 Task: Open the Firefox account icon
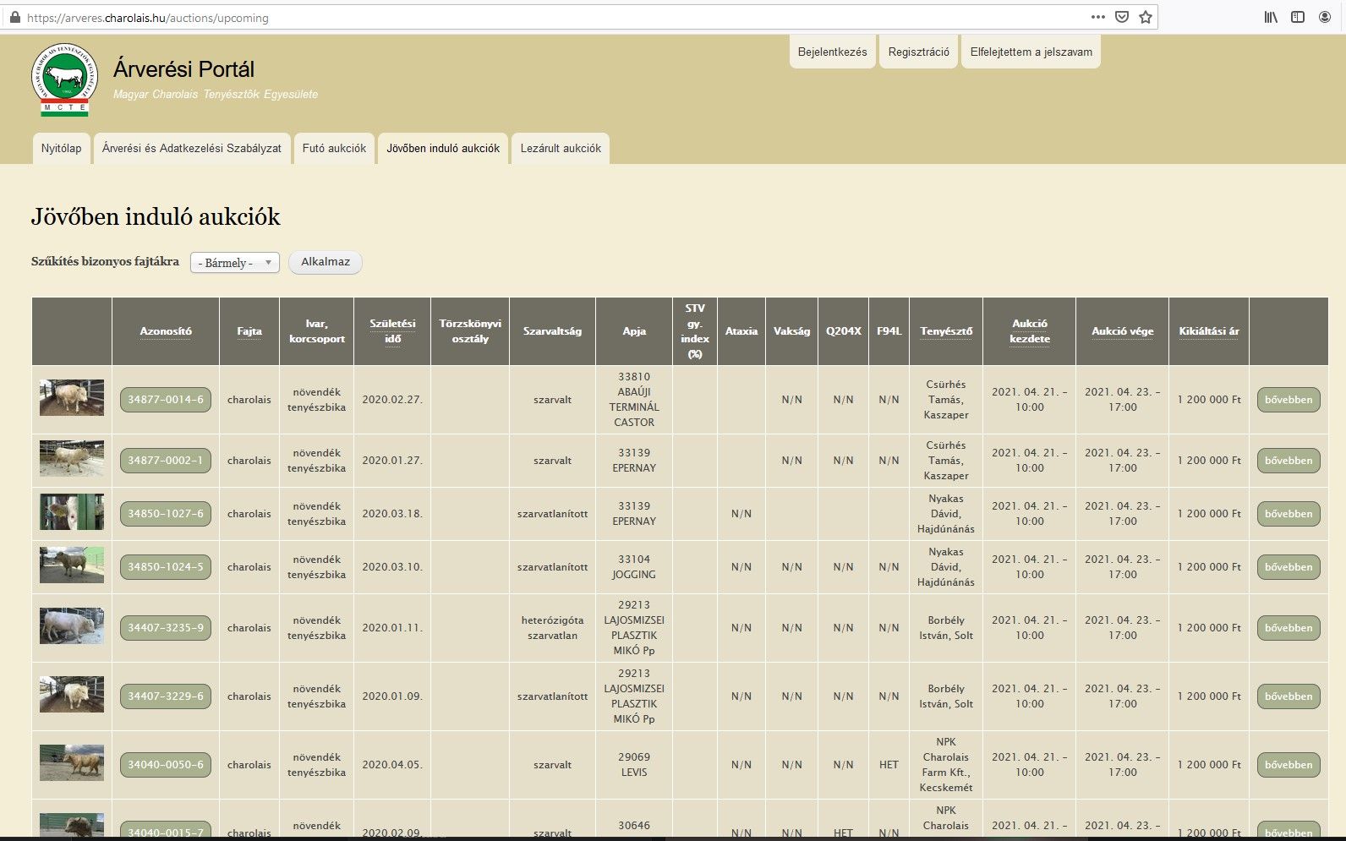point(1325,17)
